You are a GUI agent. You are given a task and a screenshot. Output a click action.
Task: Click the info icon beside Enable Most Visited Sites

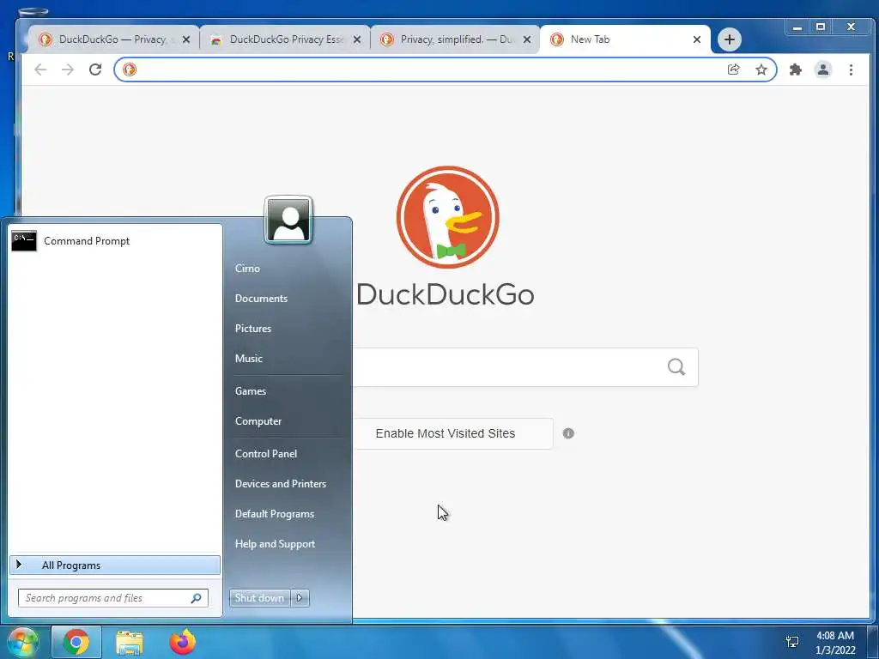tap(568, 433)
